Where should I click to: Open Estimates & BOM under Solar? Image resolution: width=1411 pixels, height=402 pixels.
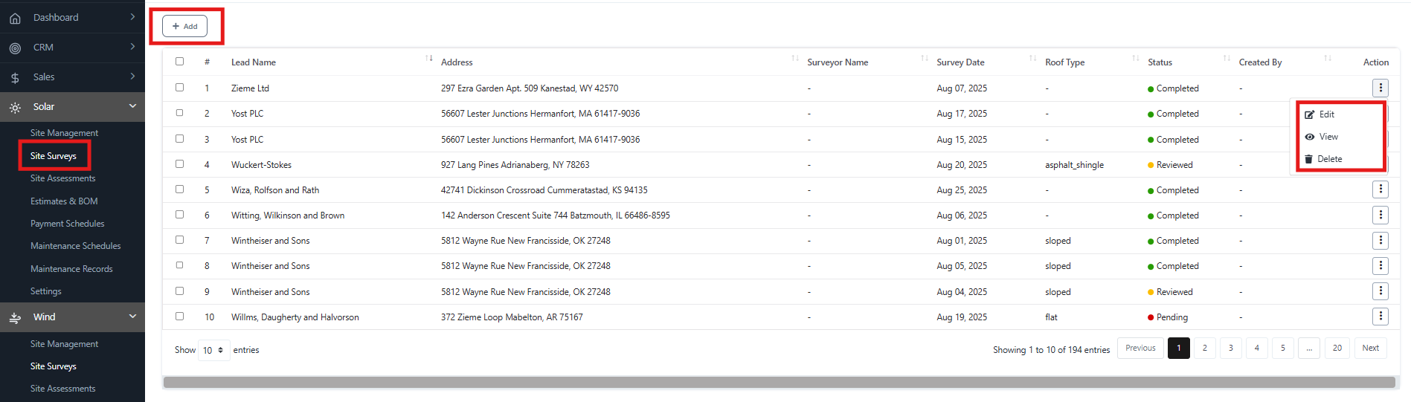click(64, 201)
